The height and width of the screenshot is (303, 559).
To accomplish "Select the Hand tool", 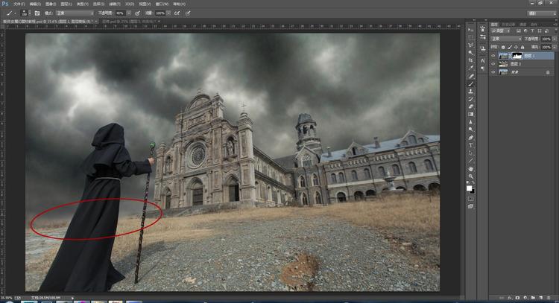I will pos(470,169).
